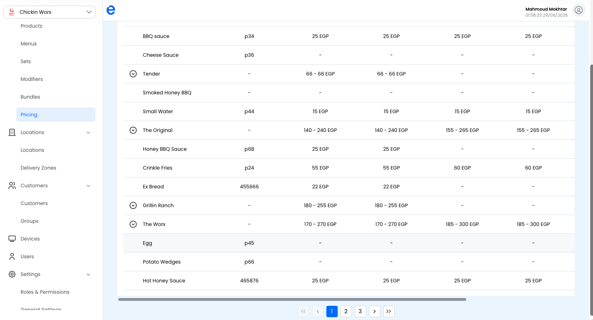The image size is (593, 320).
Task: Open the Products menu item
Action: [31, 26]
